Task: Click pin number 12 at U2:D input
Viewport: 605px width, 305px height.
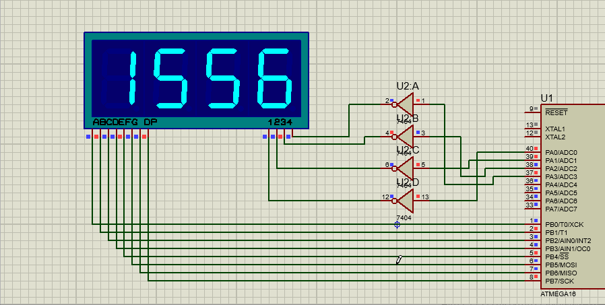Action: click(x=385, y=197)
